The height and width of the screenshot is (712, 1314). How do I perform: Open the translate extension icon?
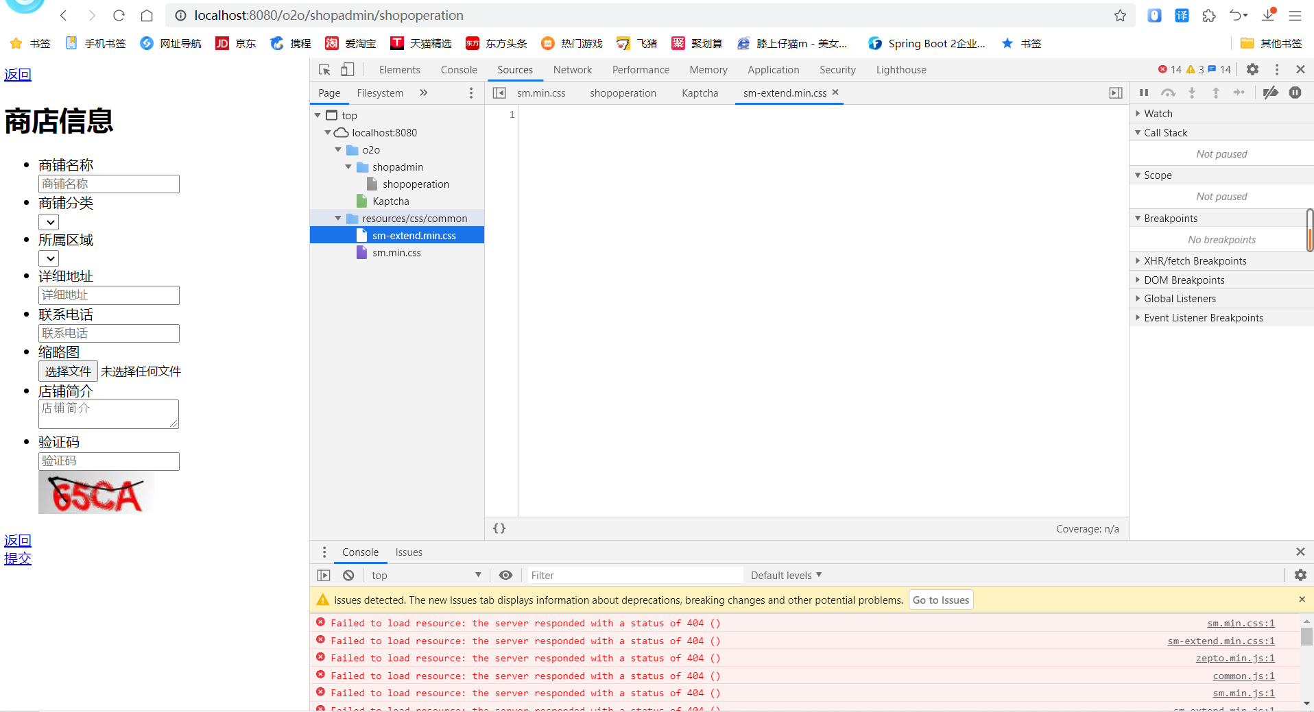pos(1182,15)
